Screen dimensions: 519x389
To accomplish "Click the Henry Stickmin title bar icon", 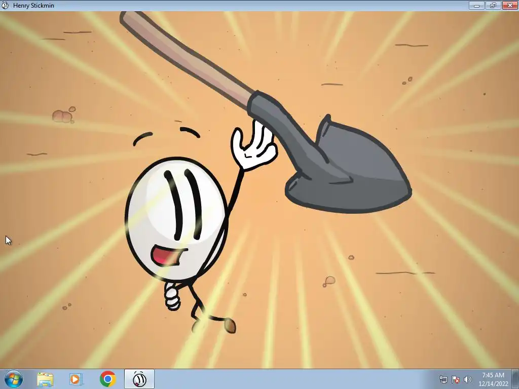I will 5,5.
